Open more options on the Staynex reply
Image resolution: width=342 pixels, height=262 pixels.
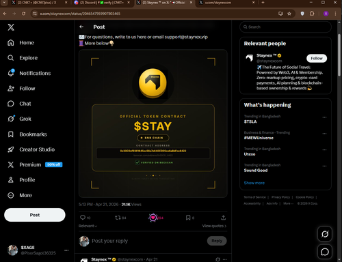click(x=225, y=259)
